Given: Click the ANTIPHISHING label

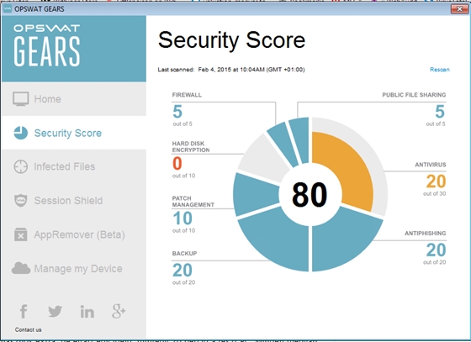Looking at the screenshot, I should [x=426, y=234].
